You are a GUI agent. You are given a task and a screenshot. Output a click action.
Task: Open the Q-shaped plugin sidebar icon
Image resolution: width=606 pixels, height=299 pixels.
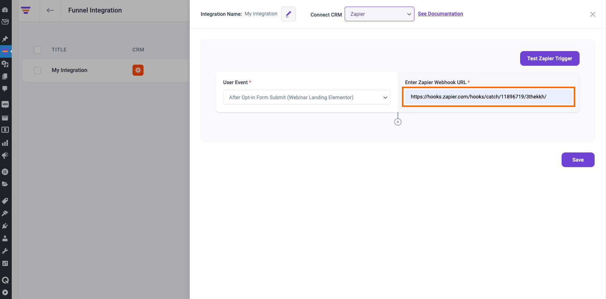[5, 280]
